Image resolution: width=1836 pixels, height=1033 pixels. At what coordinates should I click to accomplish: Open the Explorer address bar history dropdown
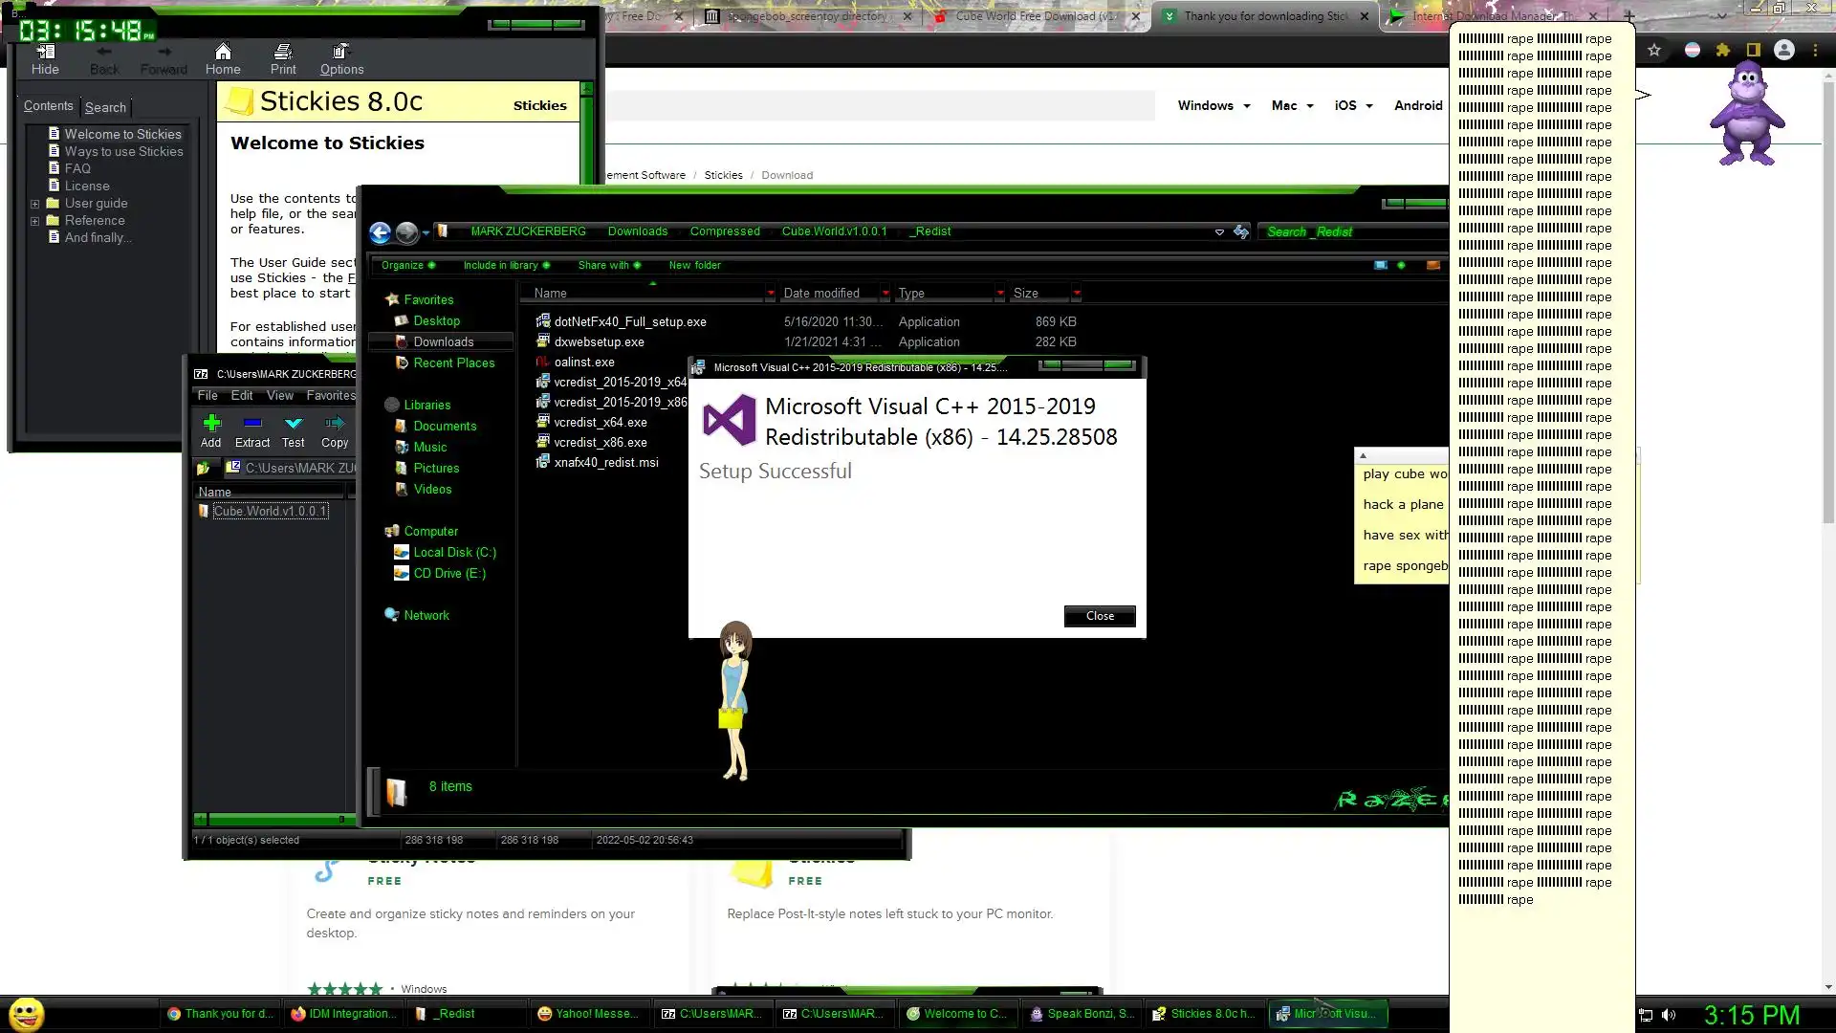(1219, 232)
